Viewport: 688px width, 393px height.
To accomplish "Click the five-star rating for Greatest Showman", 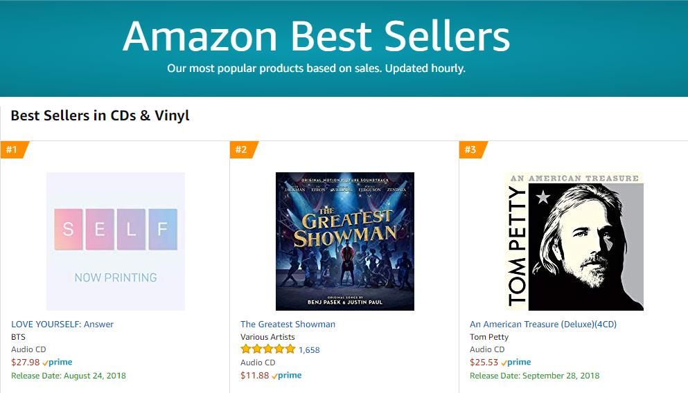I will click(x=268, y=349).
